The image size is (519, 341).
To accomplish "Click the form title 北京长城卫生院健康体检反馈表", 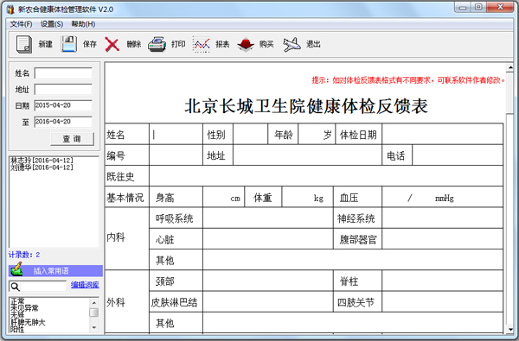I will point(306,106).
